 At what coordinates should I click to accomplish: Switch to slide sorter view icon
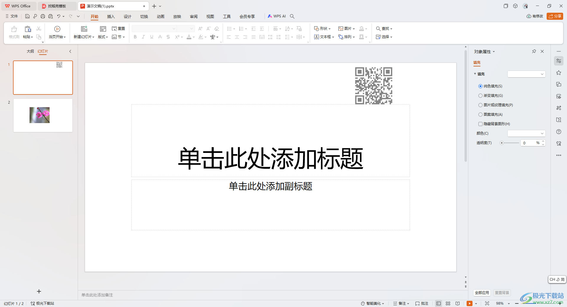(x=448, y=303)
